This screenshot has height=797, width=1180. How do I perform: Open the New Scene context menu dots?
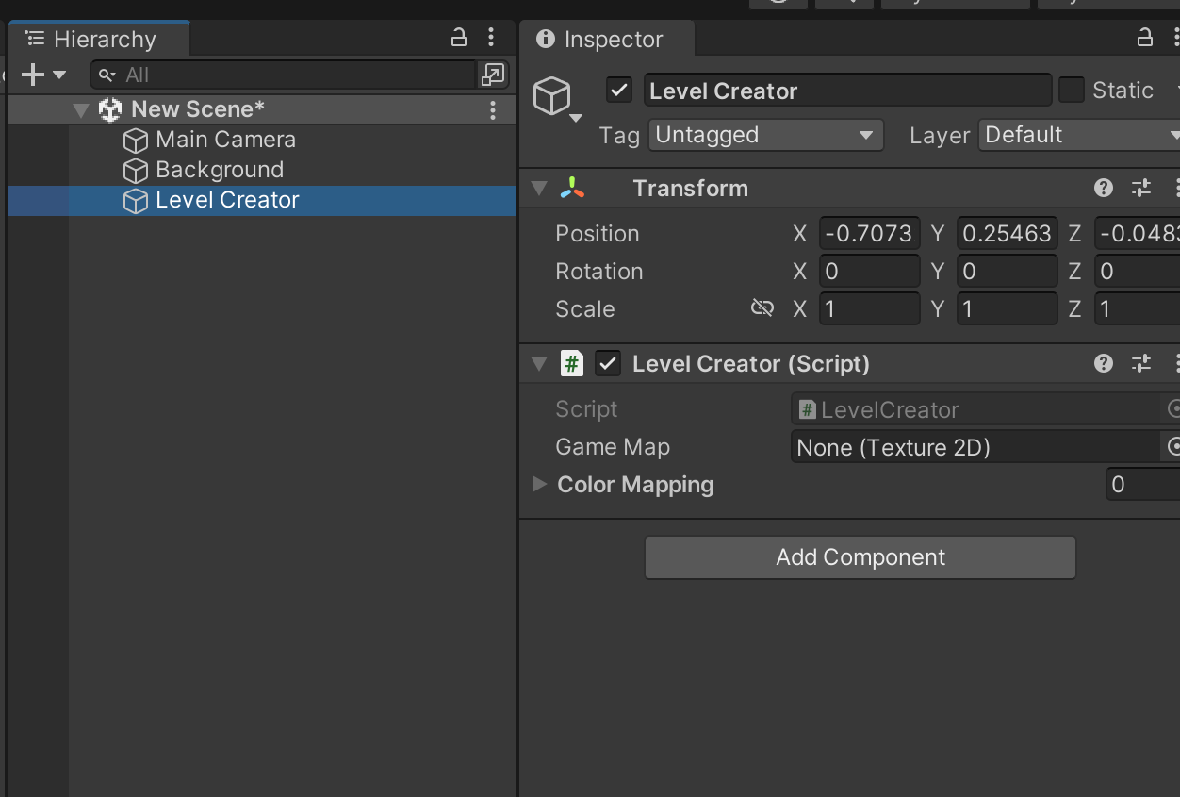click(492, 109)
